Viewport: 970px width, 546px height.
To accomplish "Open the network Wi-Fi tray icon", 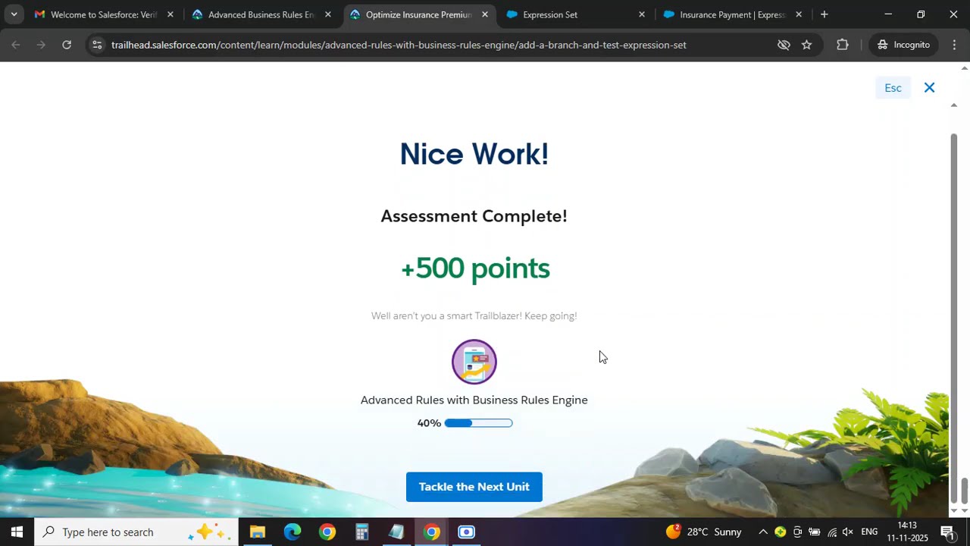I will click(x=831, y=532).
